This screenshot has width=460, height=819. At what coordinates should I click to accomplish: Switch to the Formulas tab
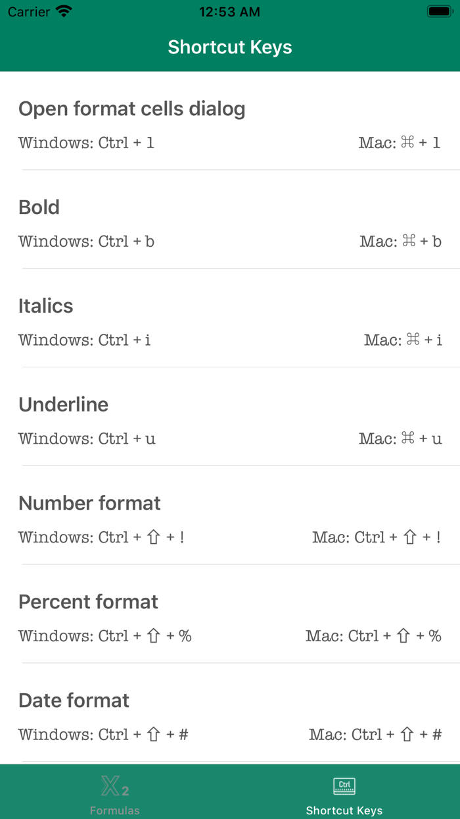tap(115, 793)
